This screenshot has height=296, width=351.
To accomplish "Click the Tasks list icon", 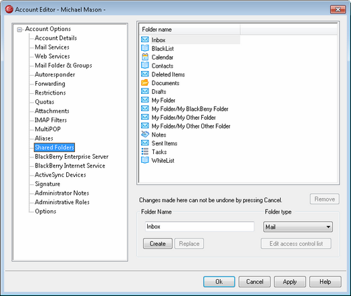I will pyautogui.click(x=145, y=151).
